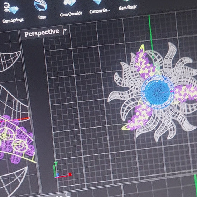197x197 pixels.
Task: Open the Gem Override tool
Action: (x=71, y=8)
